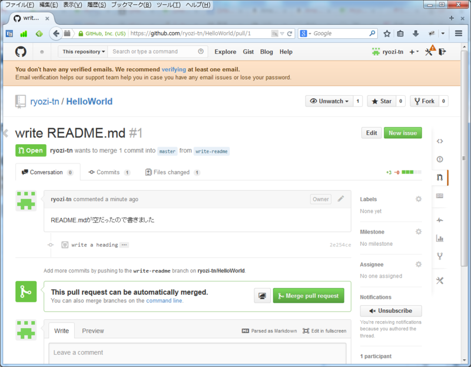Open the Pulse activity icon in sidebar
Viewport: 471px width, 367px height.
pos(440,221)
